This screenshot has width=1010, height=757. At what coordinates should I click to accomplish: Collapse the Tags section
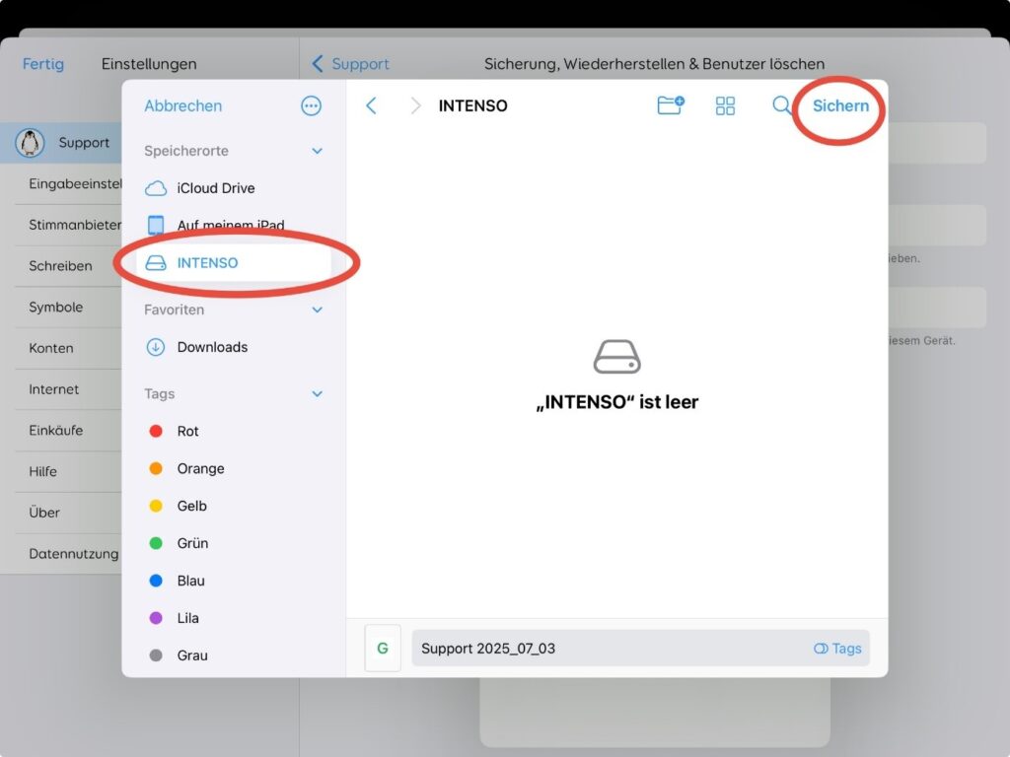(318, 394)
